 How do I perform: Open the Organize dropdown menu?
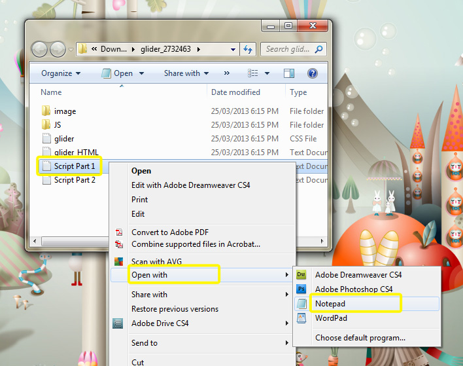61,73
